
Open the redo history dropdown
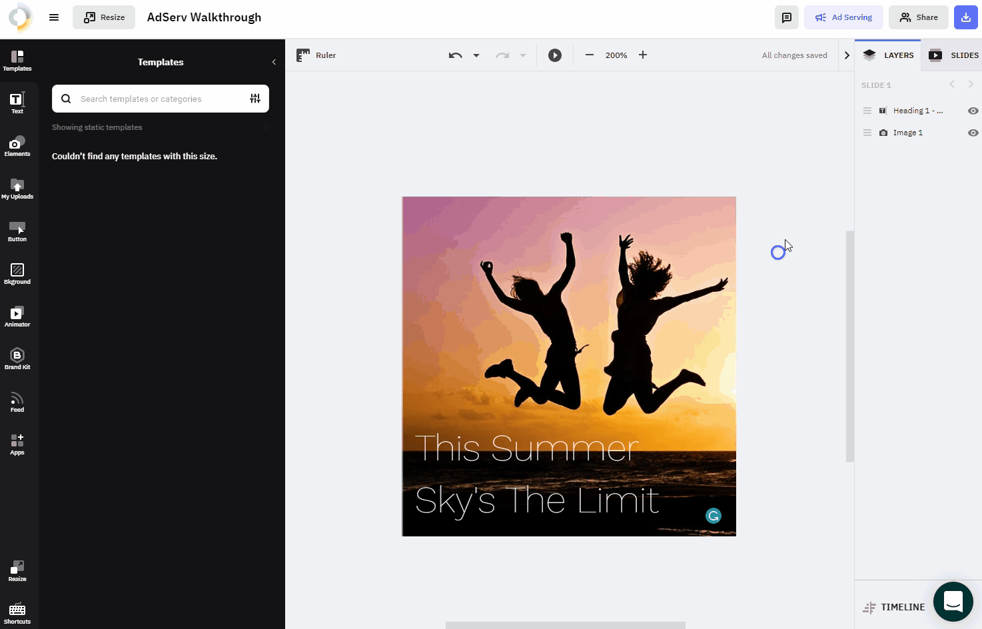[523, 55]
